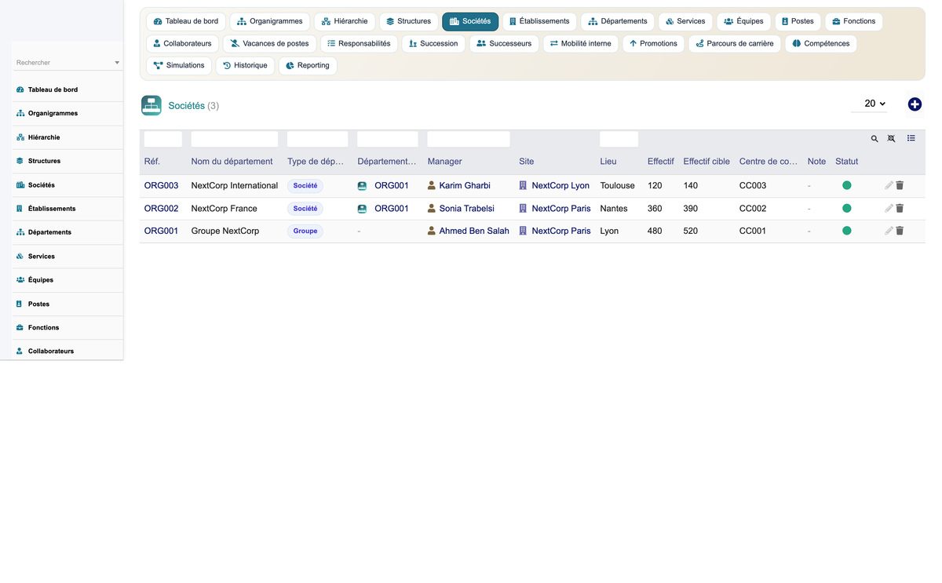Open ORG001 reference link in Réf. column
942x583 pixels.
pos(161,231)
